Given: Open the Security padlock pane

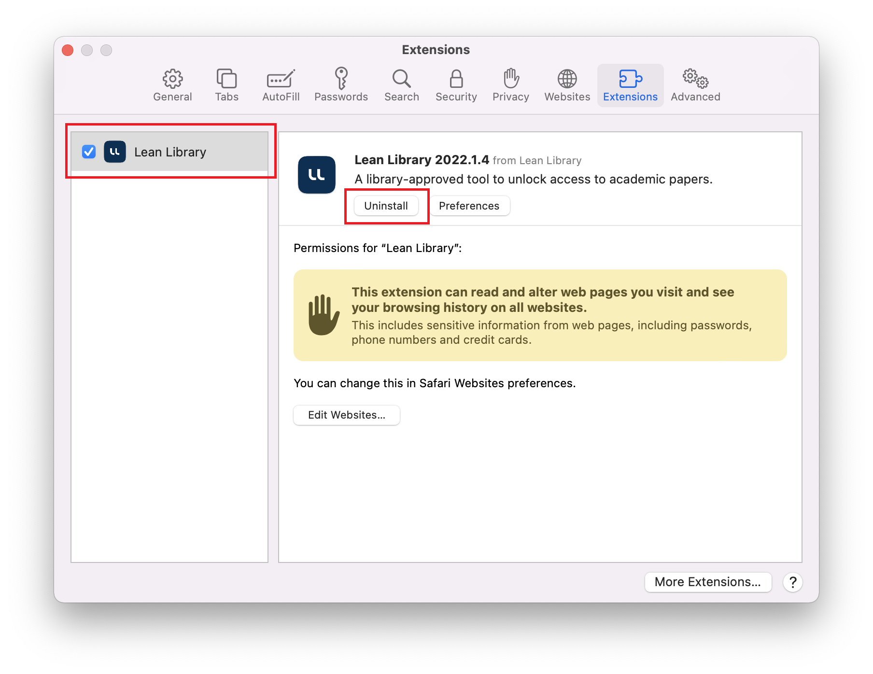Looking at the screenshot, I should point(456,85).
